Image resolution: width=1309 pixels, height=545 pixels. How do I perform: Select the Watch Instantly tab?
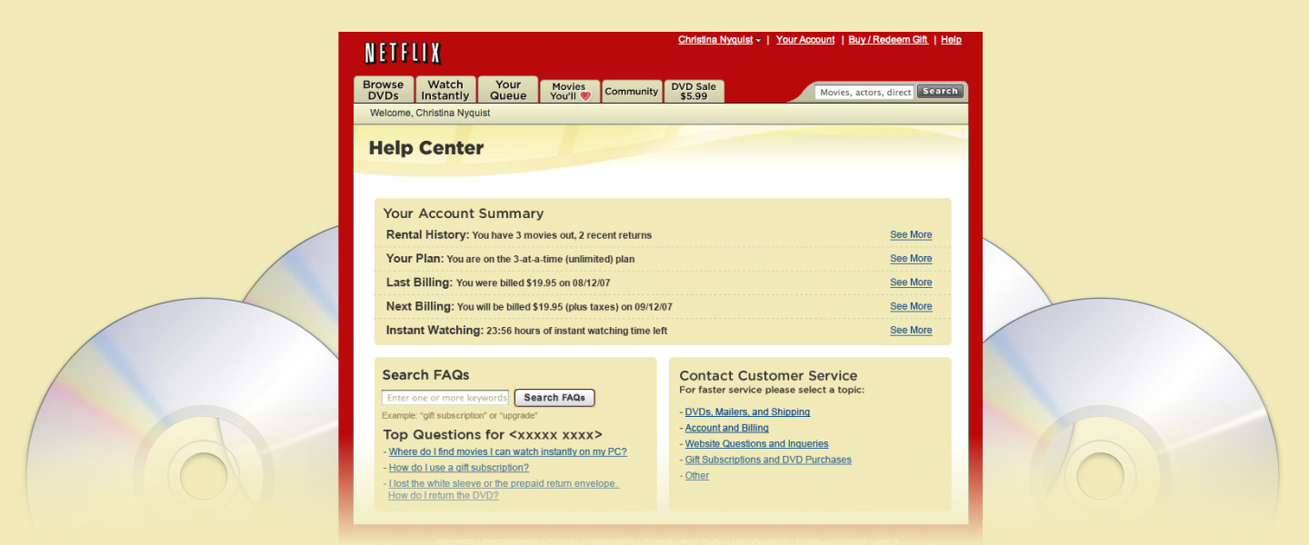click(x=445, y=90)
